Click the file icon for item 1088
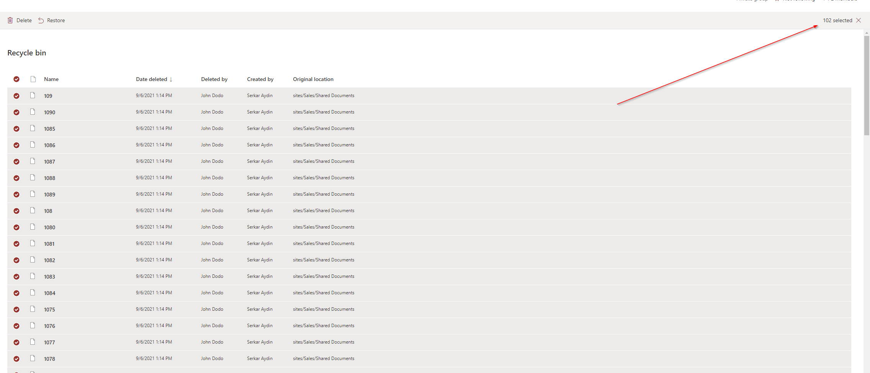The height and width of the screenshot is (373, 870). point(33,178)
